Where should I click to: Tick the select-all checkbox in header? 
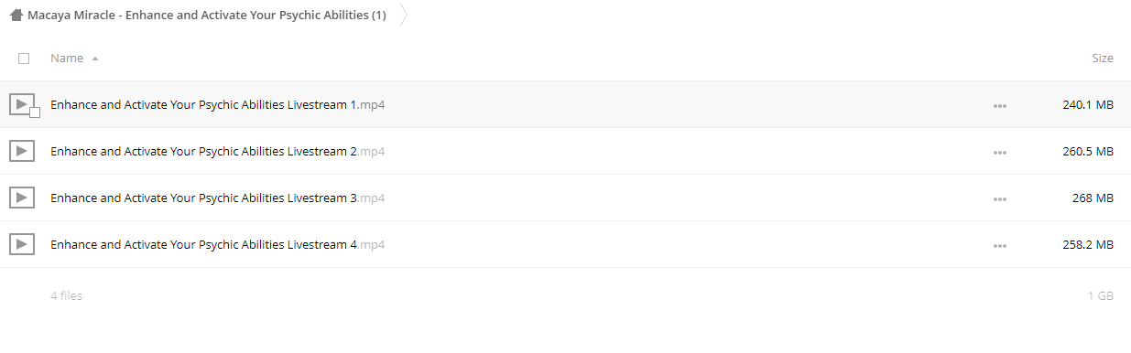24,58
